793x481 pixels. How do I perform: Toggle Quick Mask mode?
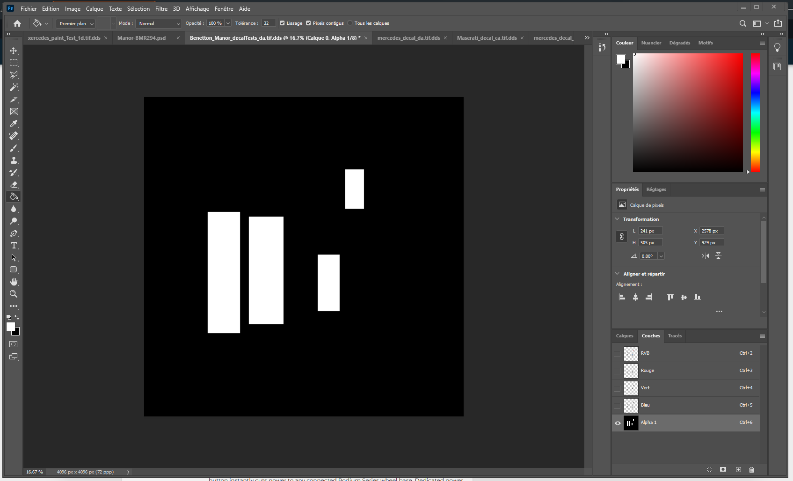coord(14,344)
